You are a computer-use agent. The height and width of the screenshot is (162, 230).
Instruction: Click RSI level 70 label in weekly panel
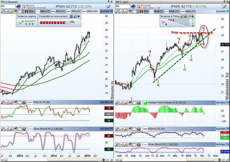tap(109, 108)
